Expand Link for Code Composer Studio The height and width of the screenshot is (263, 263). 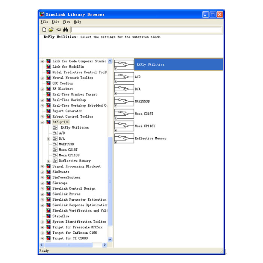tap(42, 61)
